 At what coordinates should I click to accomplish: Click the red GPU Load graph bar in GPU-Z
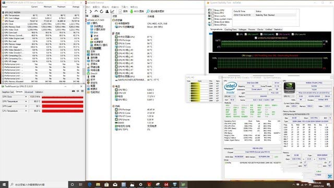click(x=63, y=106)
